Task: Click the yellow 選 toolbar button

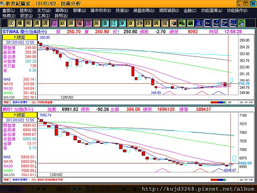Action: pyautogui.click(x=45, y=23)
